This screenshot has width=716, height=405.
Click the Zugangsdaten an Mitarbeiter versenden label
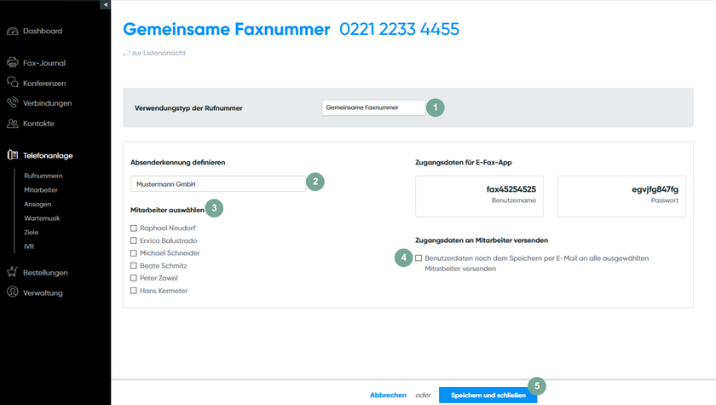tap(482, 240)
